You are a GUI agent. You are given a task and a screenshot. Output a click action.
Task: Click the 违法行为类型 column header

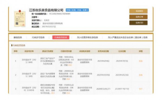point(48,51)
